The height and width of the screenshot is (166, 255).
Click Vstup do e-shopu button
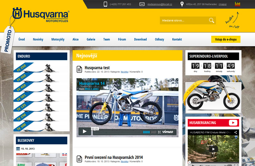point(226,39)
